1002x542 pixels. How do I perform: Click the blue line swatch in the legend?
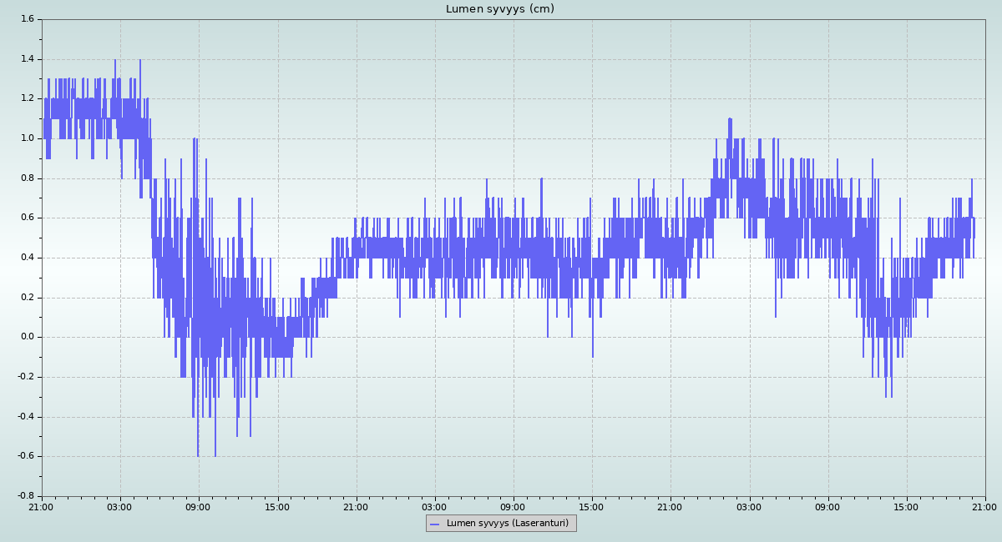coord(434,524)
